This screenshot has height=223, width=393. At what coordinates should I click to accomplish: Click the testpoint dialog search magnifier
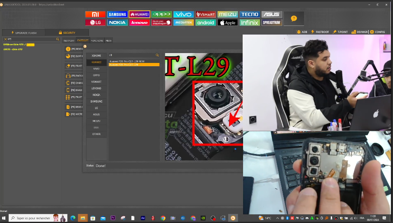point(157,55)
